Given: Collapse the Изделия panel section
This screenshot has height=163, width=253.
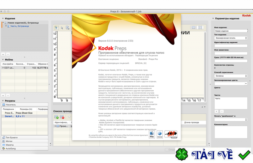Looking at the screenshot, I should pos(3,19).
